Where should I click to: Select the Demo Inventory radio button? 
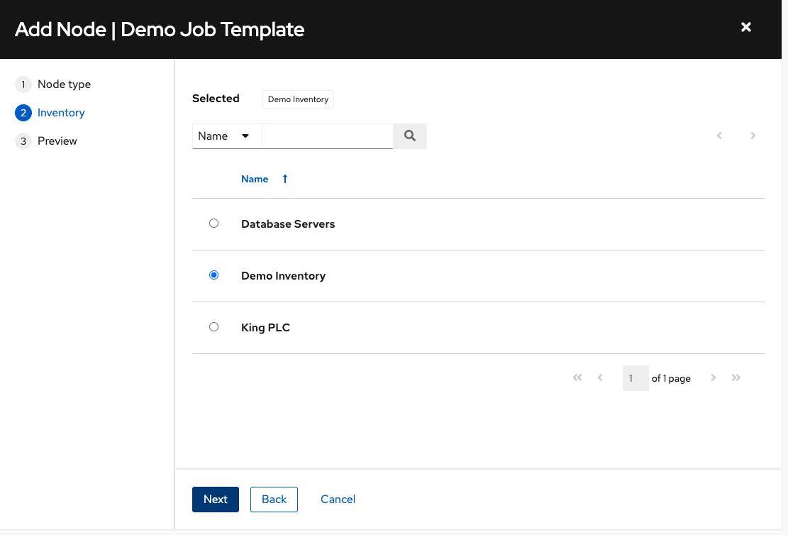pos(213,275)
